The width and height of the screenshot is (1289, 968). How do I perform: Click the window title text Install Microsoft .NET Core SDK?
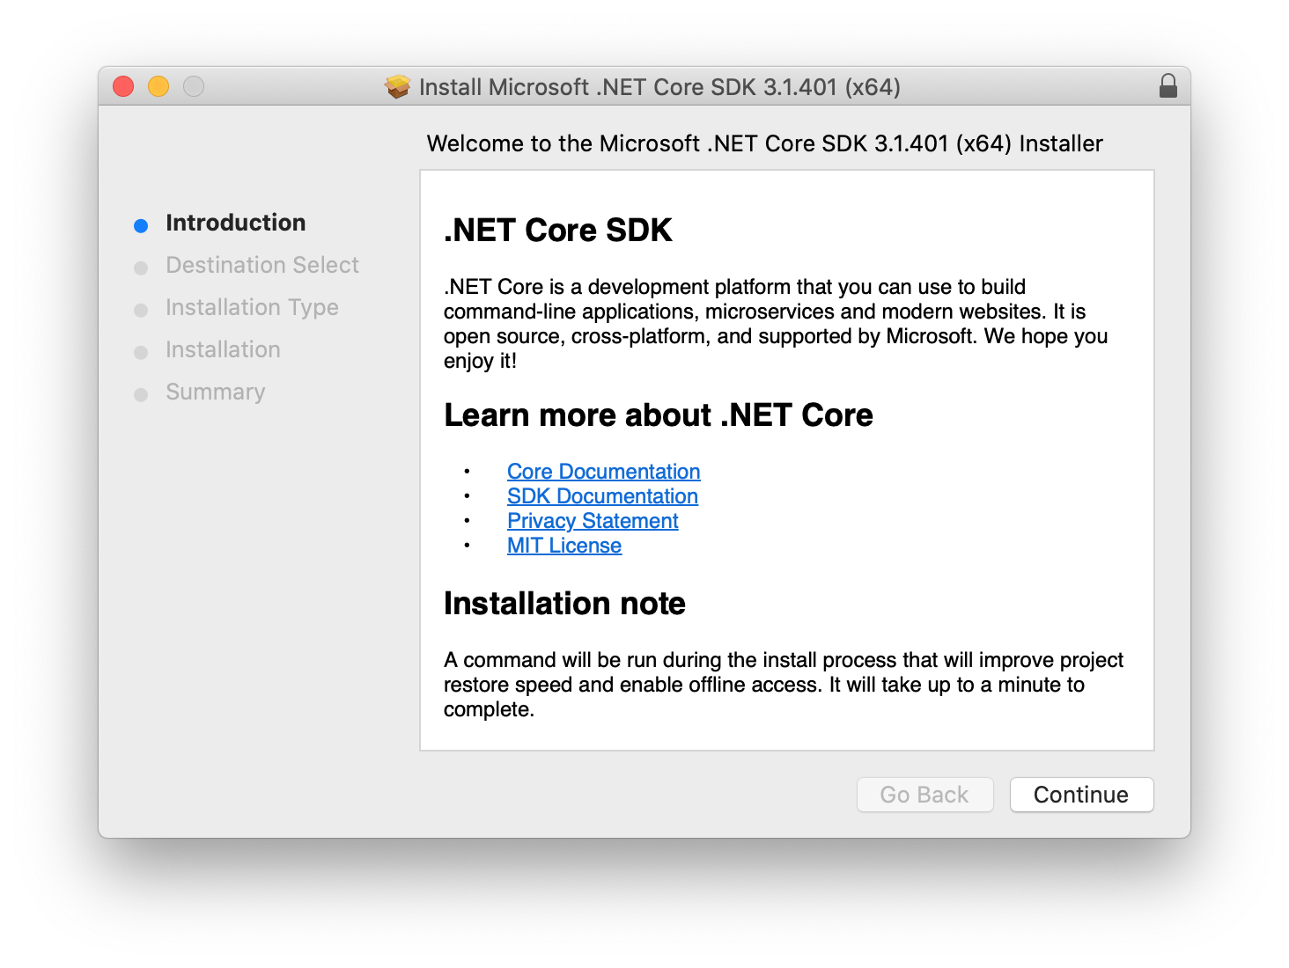[x=659, y=87]
